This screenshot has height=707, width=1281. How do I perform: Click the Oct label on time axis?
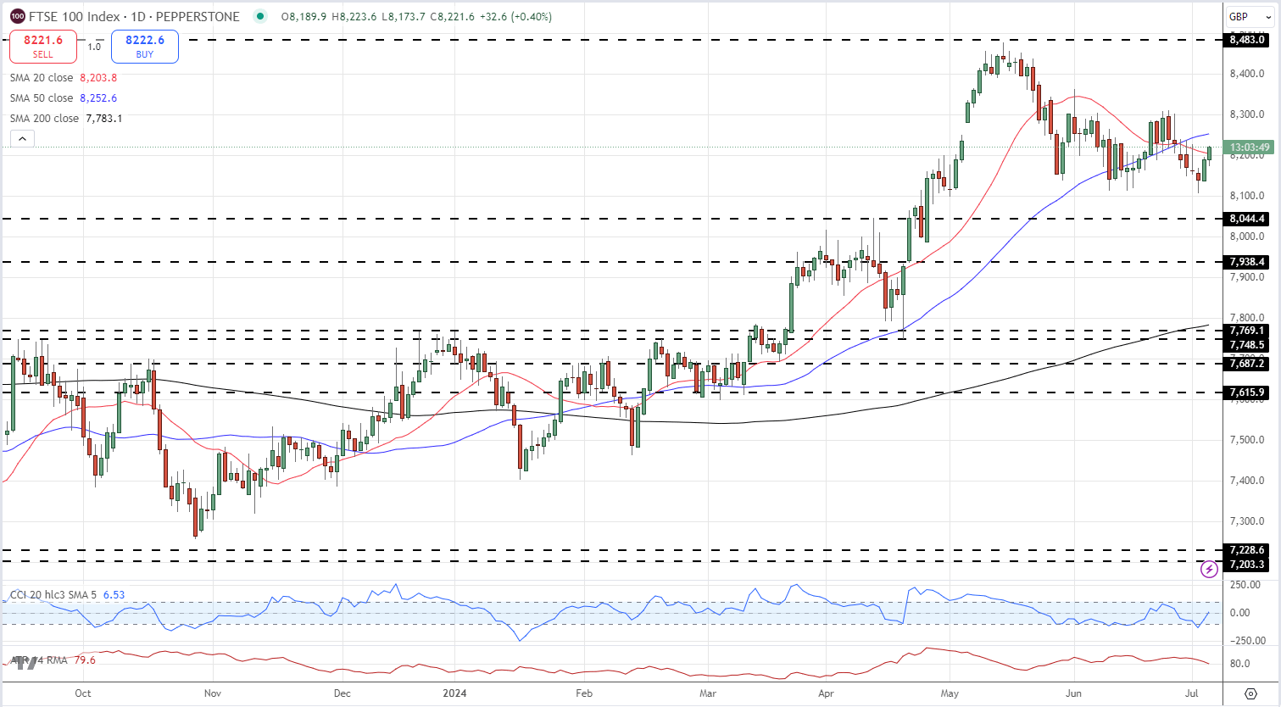click(x=82, y=693)
